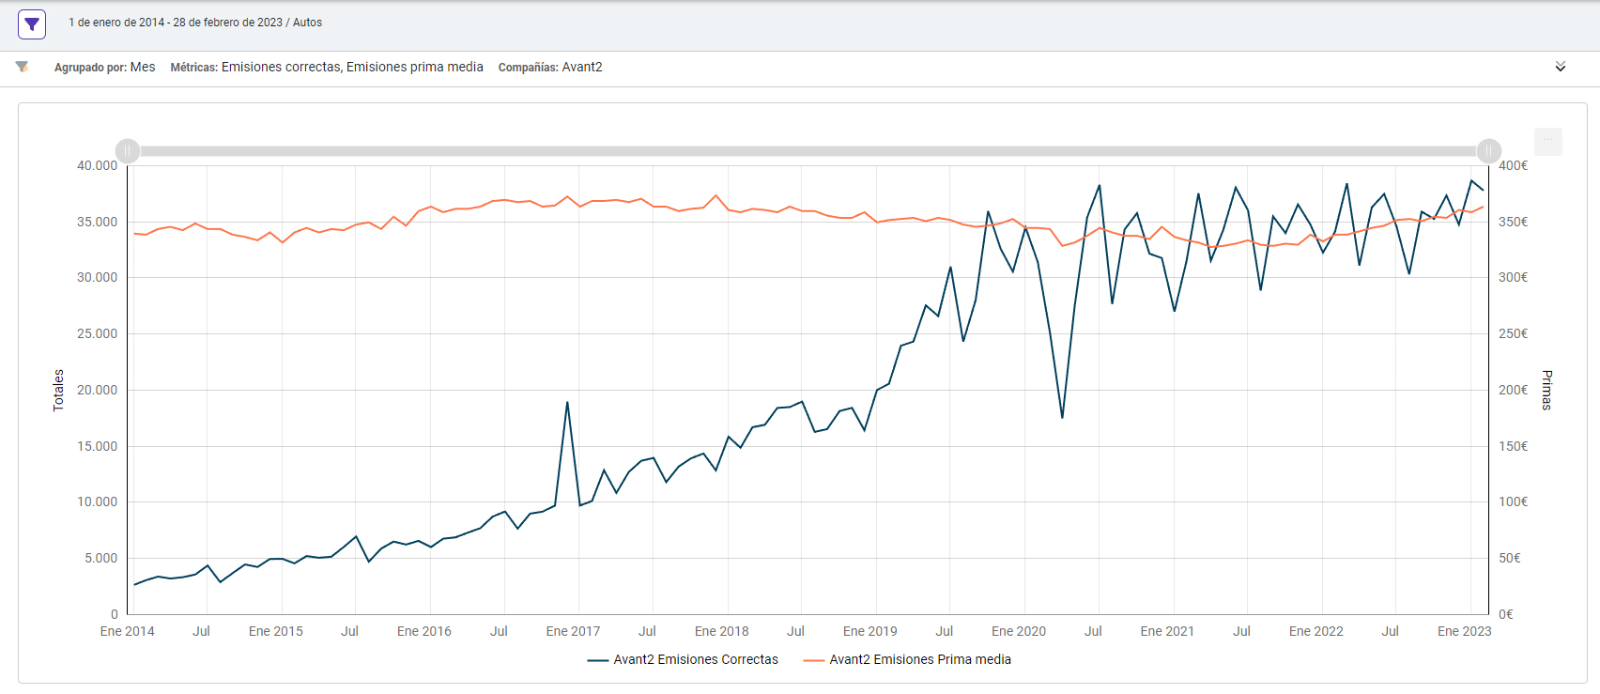Image resolution: width=1600 pixels, height=694 pixels.
Task: Hide the Avant2 Emisiones Prima media series
Action: [919, 659]
